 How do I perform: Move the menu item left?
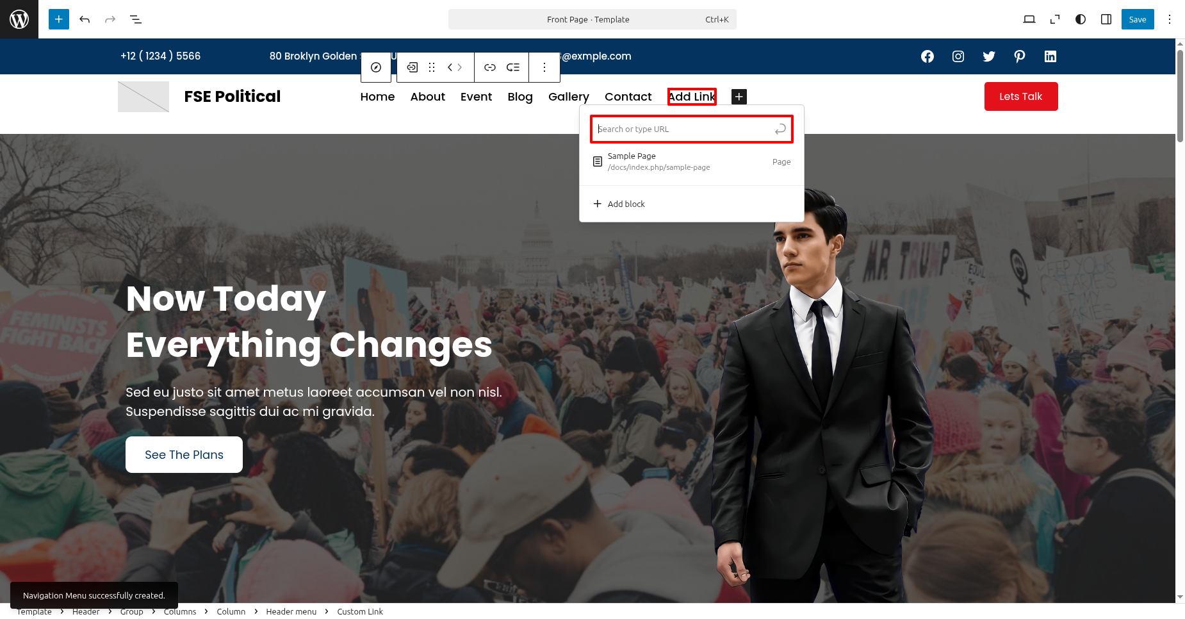[x=450, y=67]
